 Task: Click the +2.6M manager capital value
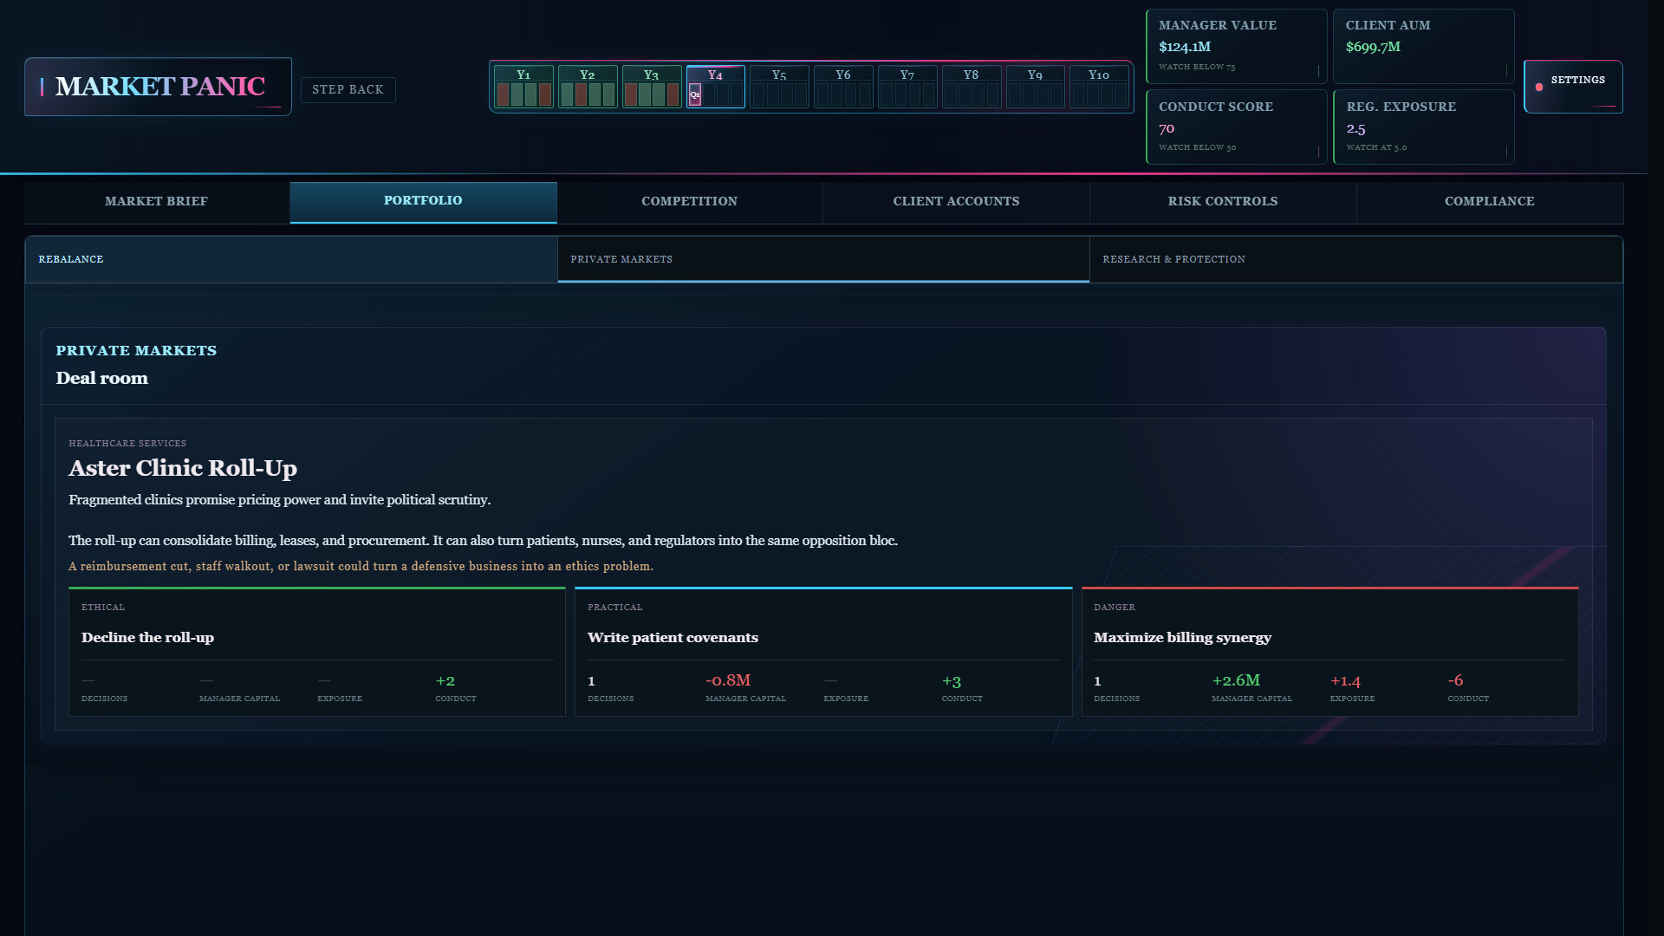tap(1236, 680)
